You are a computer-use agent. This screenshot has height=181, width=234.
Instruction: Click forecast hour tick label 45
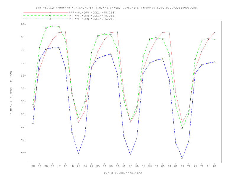tap(130, 166)
